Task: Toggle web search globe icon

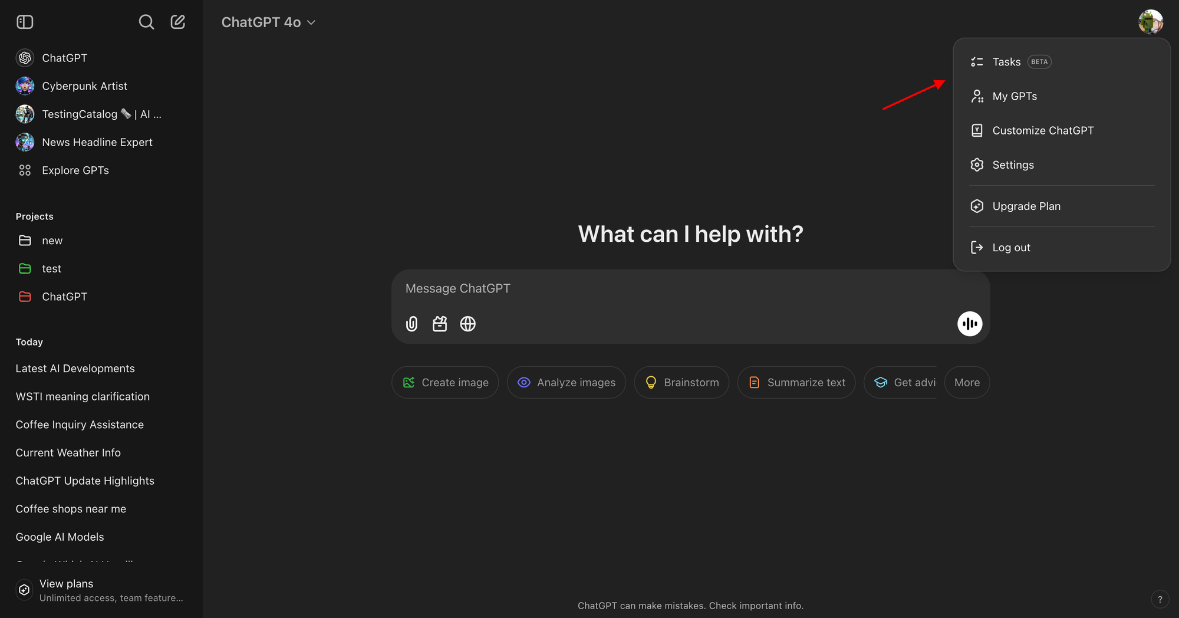Action: pos(468,324)
